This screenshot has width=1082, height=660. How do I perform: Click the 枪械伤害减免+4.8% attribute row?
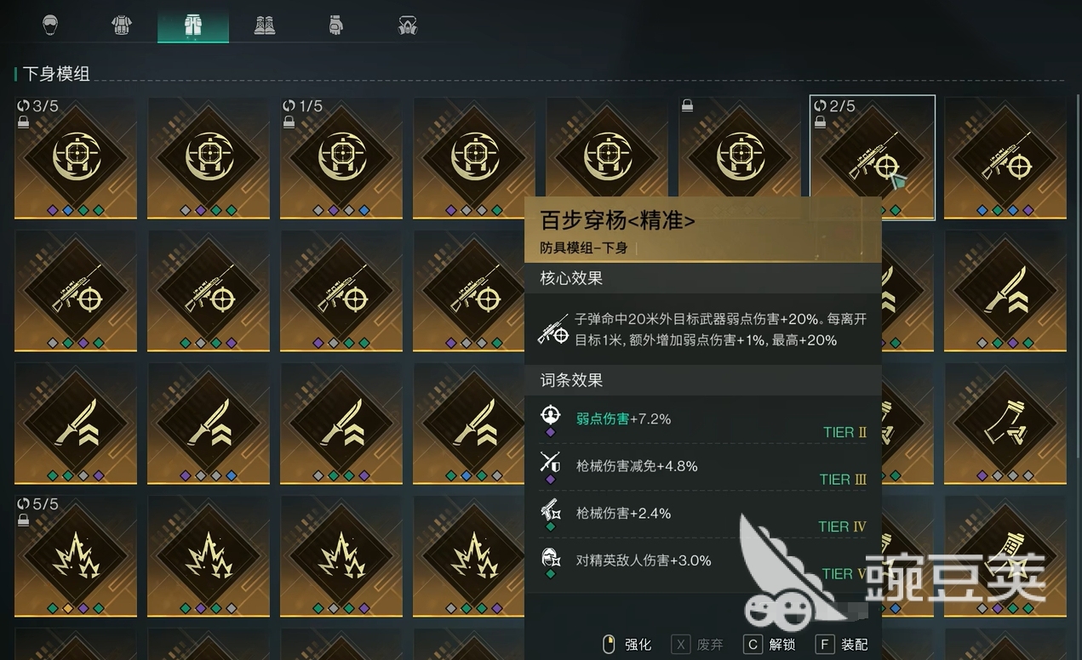pos(703,467)
